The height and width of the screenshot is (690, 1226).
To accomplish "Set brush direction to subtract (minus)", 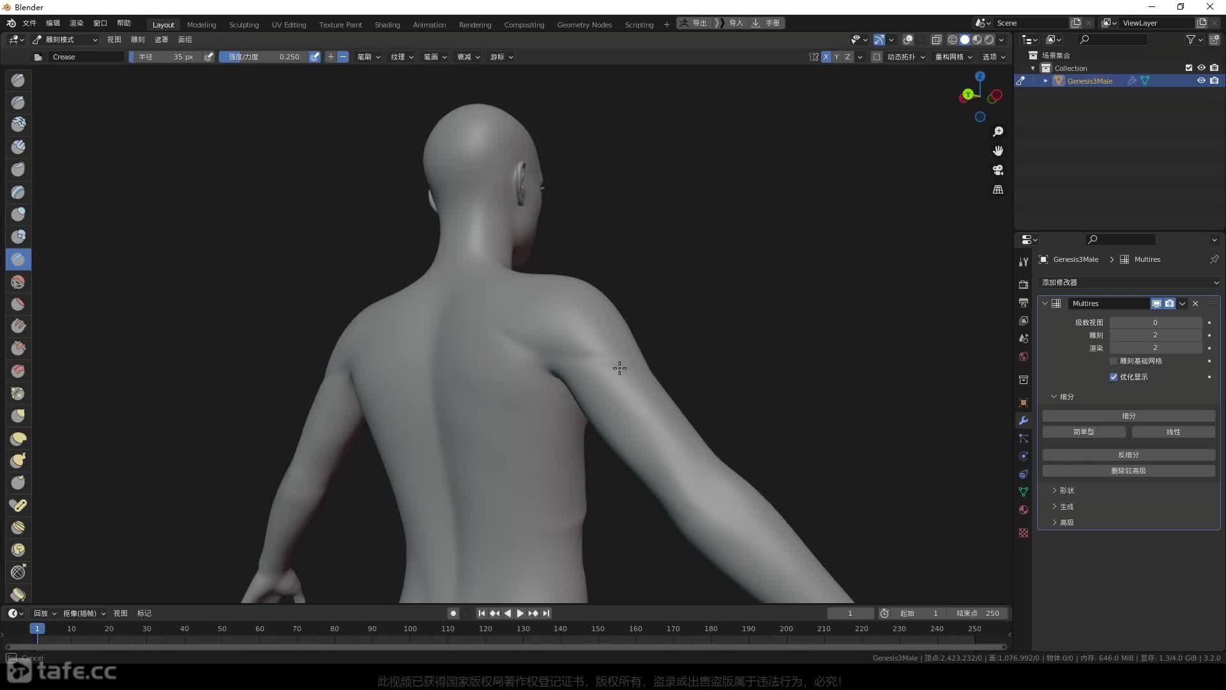I will (x=343, y=57).
